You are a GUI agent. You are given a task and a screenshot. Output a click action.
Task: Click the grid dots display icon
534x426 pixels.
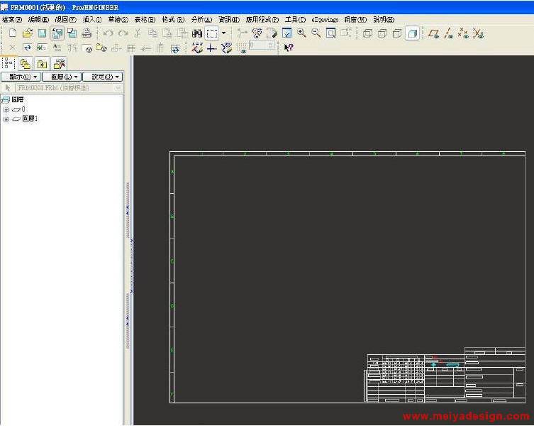coord(242,48)
